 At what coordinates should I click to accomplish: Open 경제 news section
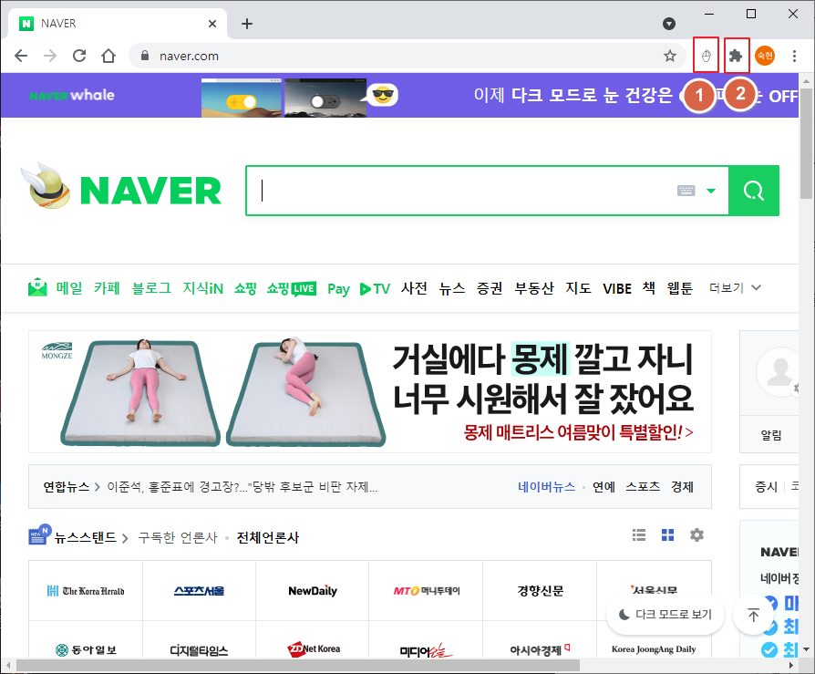pyautogui.click(x=682, y=487)
